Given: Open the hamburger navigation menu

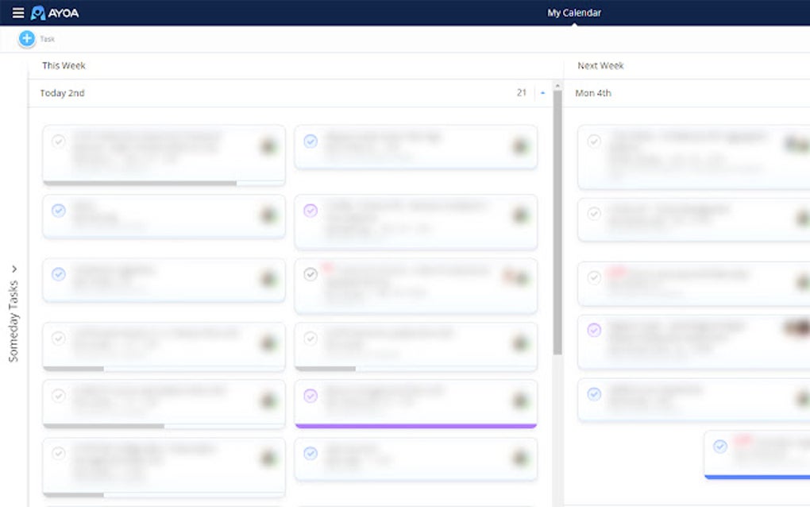Looking at the screenshot, I should click(17, 12).
